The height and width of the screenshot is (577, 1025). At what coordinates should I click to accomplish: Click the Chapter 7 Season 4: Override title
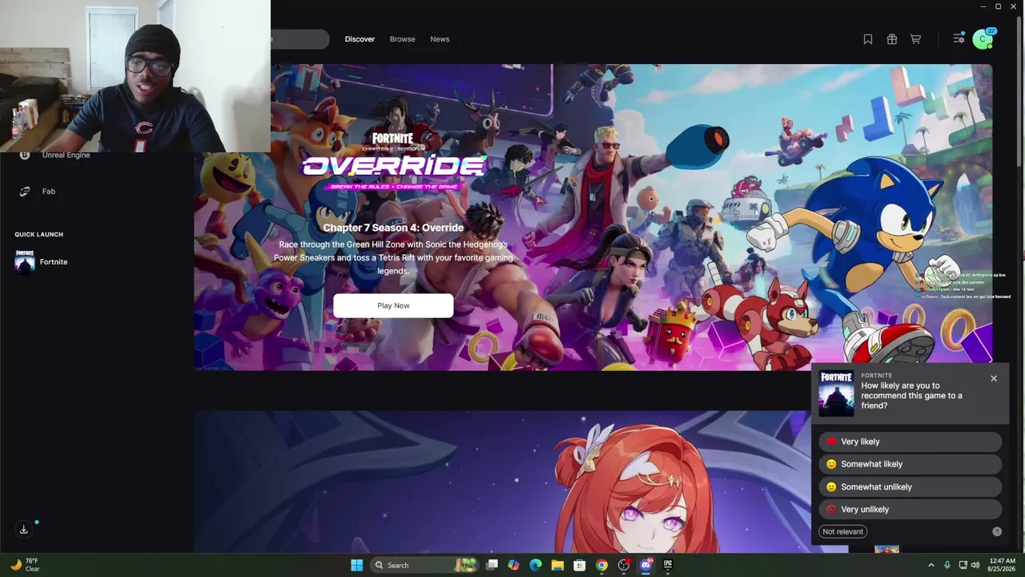tap(393, 228)
